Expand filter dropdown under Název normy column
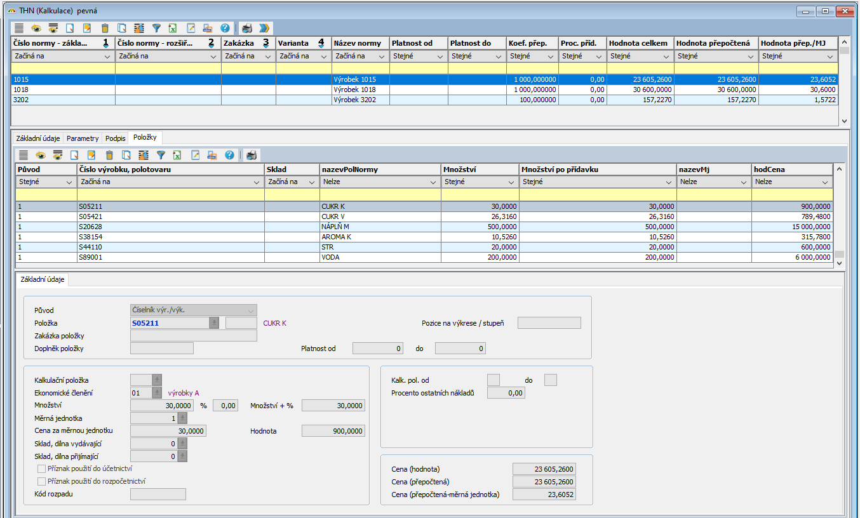This screenshot has width=860, height=518. [382, 56]
